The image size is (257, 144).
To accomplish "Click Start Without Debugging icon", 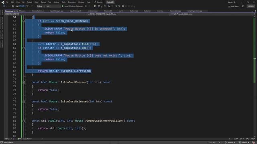I will (x=86, y=6).
